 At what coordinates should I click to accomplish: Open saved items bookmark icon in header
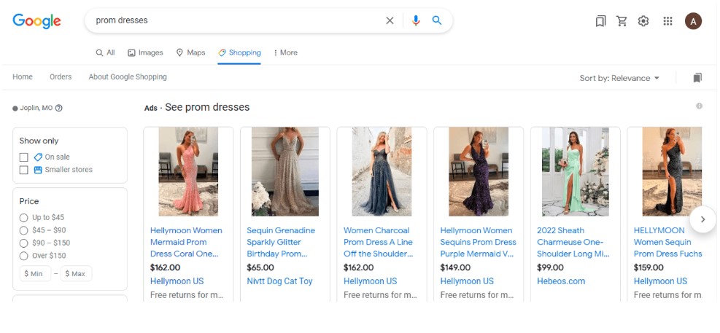pyautogui.click(x=600, y=21)
